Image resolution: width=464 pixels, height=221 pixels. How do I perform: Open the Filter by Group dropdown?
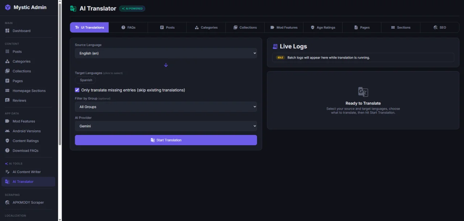tap(166, 107)
